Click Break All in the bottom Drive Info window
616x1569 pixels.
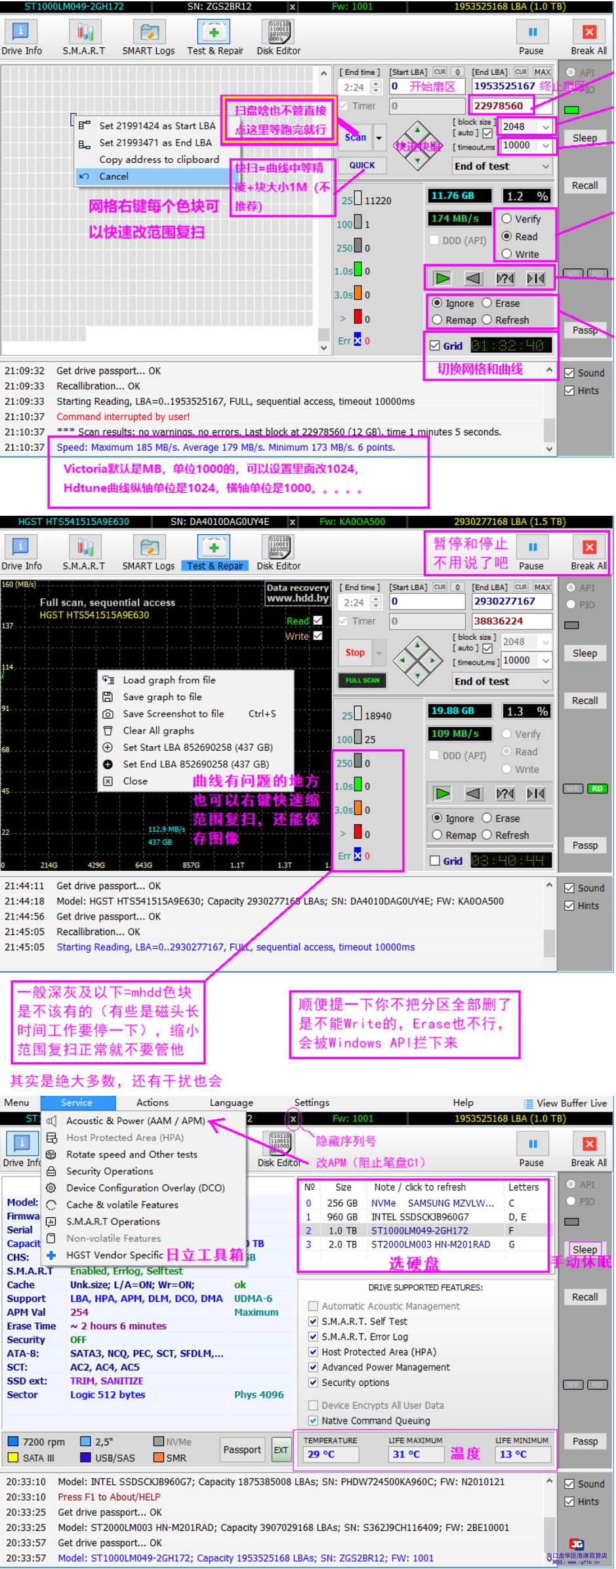[588, 1149]
